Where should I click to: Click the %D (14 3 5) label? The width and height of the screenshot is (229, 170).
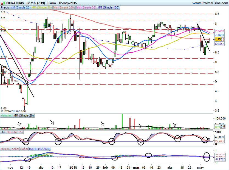[x=15, y=132]
